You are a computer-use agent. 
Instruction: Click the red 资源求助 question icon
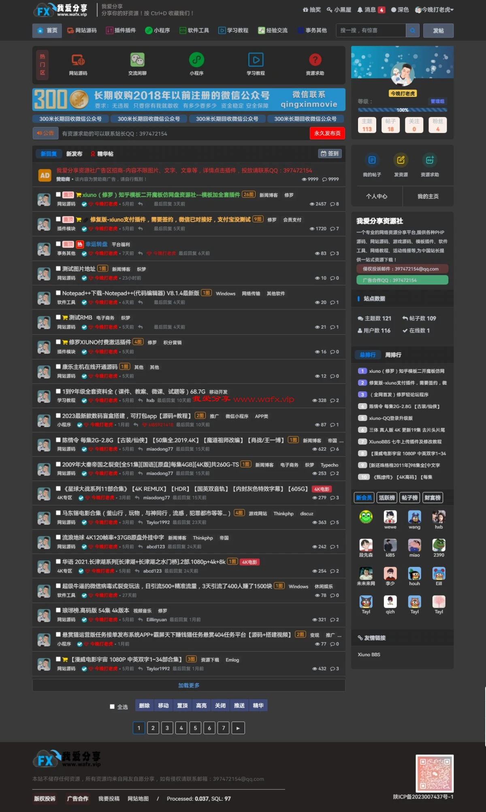315,60
